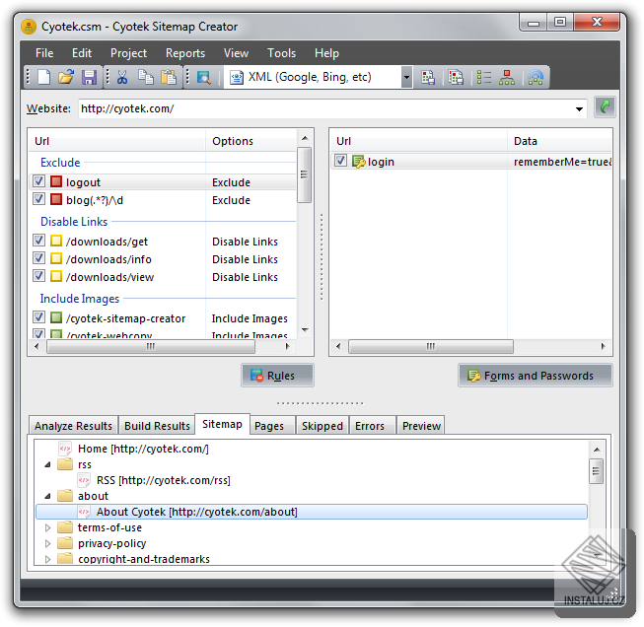Open the Website URL history dropdown

(579, 108)
